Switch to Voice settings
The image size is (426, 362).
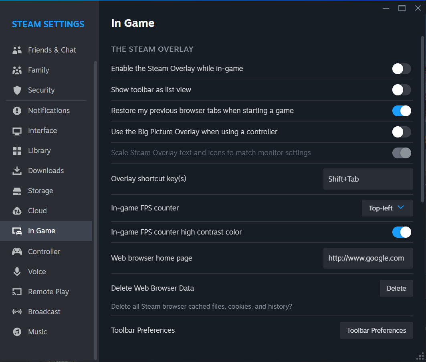click(46, 272)
